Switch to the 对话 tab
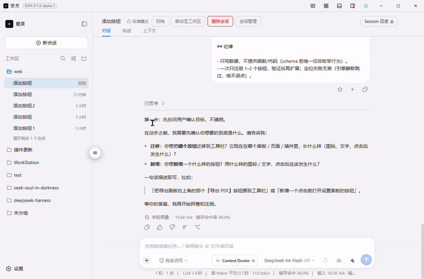Image resolution: width=424 pixels, height=279 pixels. pyautogui.click(x=106, y=31)
